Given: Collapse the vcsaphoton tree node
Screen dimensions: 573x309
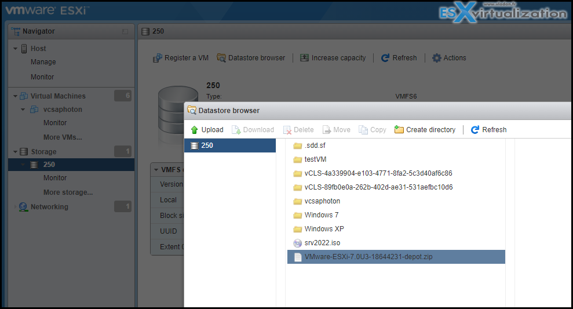Looking at the screenshot, I should pos(23,110).
